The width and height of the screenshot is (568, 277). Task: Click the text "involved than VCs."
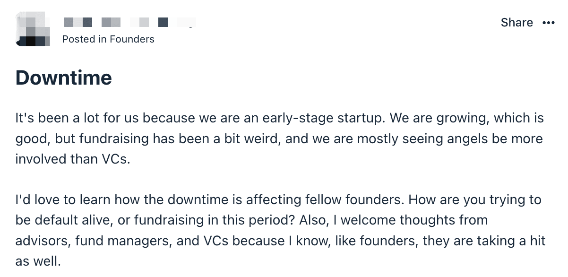(72, 159)
